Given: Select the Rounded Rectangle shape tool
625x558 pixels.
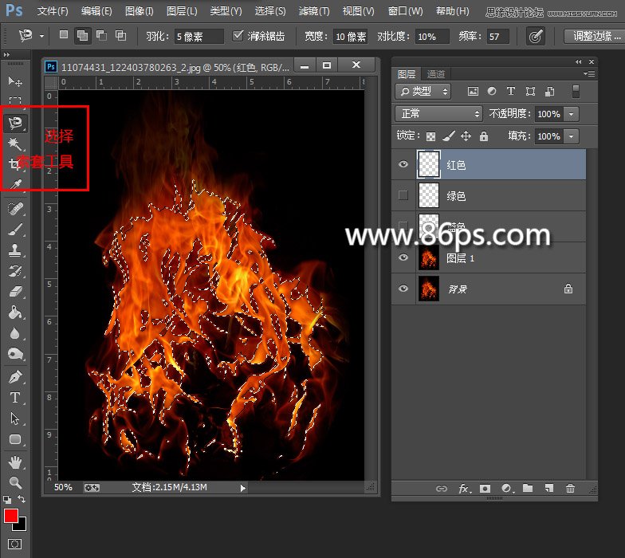Looking at the screenshot, I should (15, 439).
